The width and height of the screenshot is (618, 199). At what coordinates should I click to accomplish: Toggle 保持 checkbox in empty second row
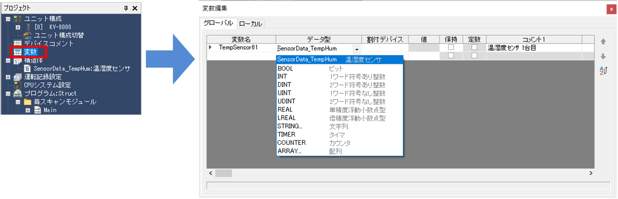point(451,56)
